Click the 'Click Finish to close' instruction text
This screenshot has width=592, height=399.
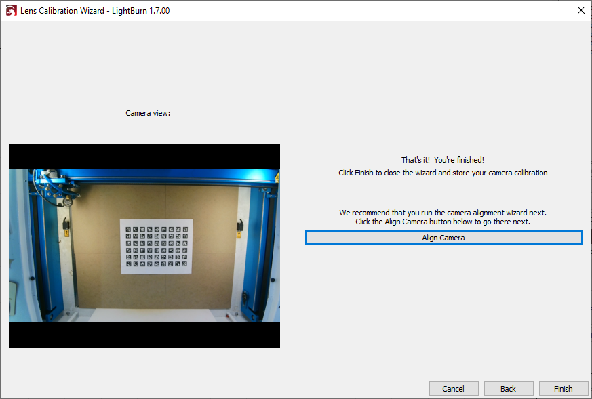(442, 173)
